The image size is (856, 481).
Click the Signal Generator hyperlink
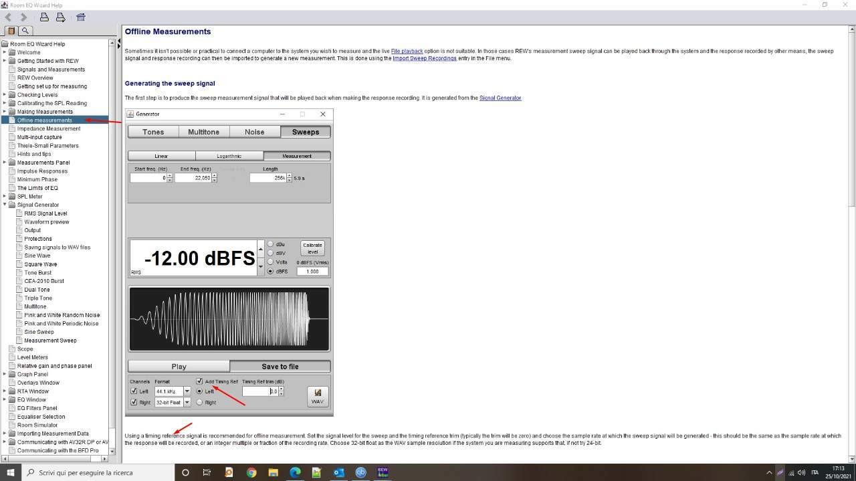coord(500,98)
